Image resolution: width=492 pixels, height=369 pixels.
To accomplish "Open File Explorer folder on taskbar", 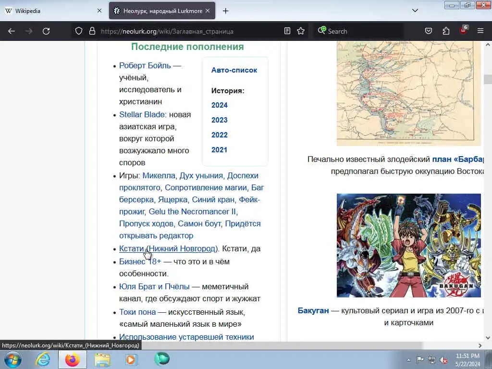I will (x=102, y=359).
